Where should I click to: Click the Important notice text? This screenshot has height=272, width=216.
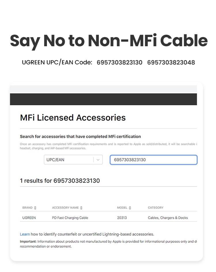pos(28,241)
